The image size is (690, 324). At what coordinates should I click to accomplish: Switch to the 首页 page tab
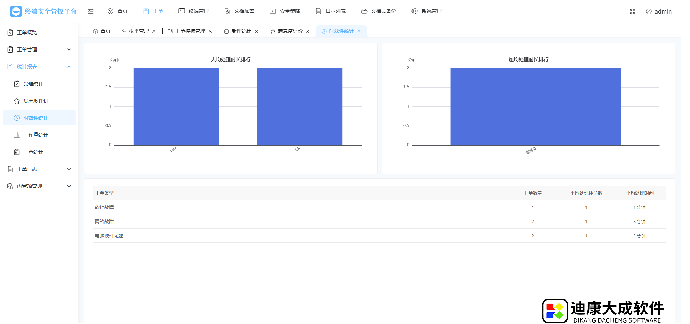[102, 31]
